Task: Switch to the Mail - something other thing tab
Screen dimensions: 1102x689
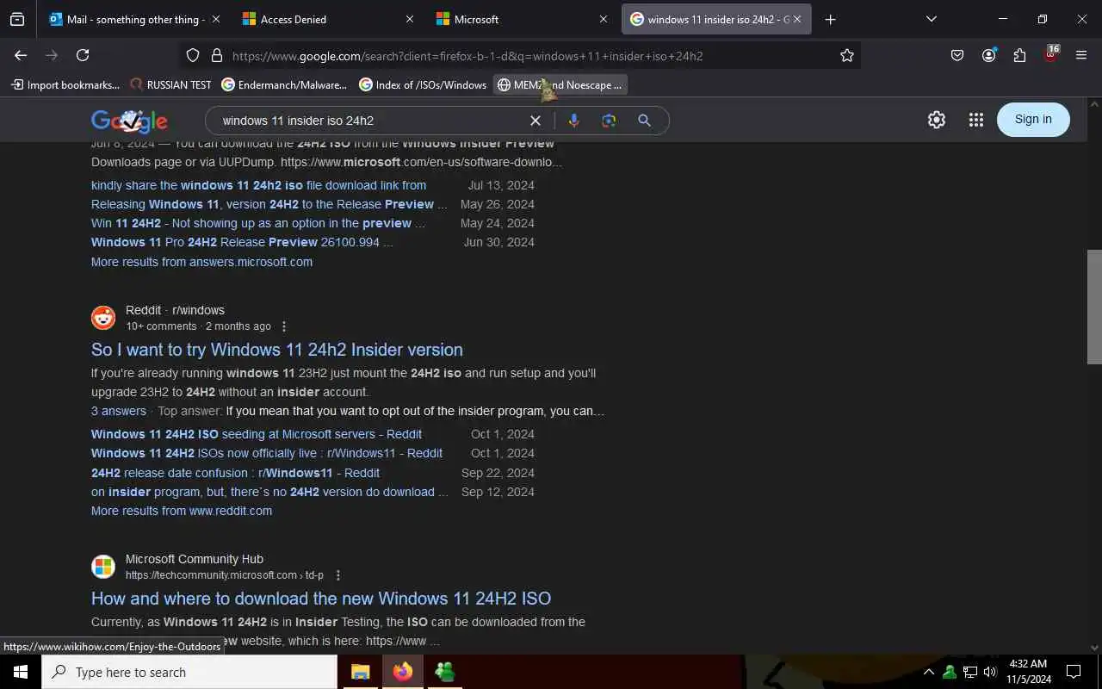Action: 127,19
